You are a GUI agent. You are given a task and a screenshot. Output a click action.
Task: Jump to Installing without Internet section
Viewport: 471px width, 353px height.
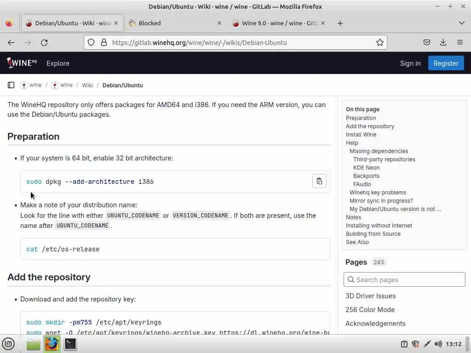(379, 225)
